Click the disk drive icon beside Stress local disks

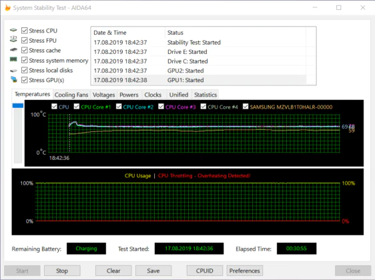coord(13,71)
